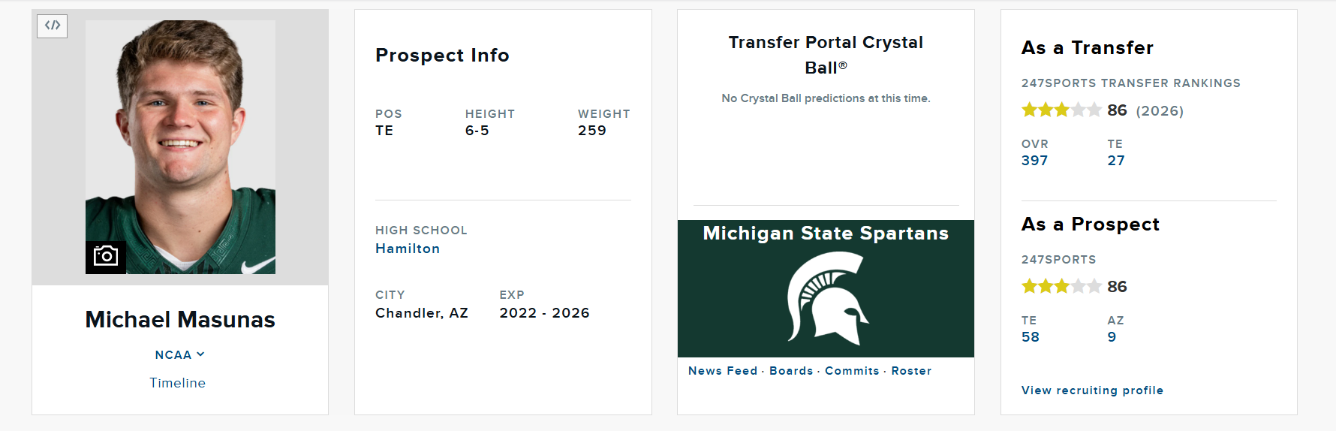Viewport: 1336px width, 431px height.
Task: Open the photo gallery camera icon
Action: 106,257
